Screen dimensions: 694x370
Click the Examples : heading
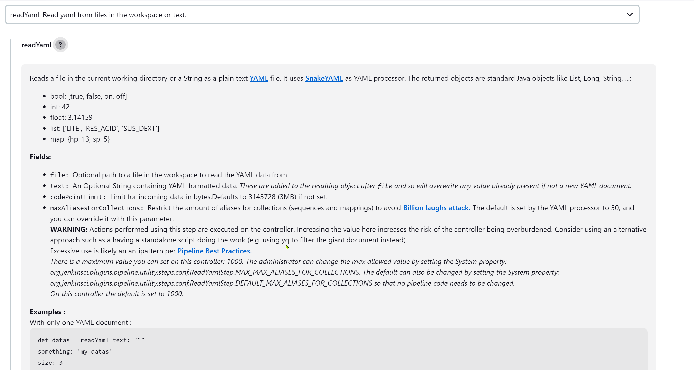tap(48, 312)
